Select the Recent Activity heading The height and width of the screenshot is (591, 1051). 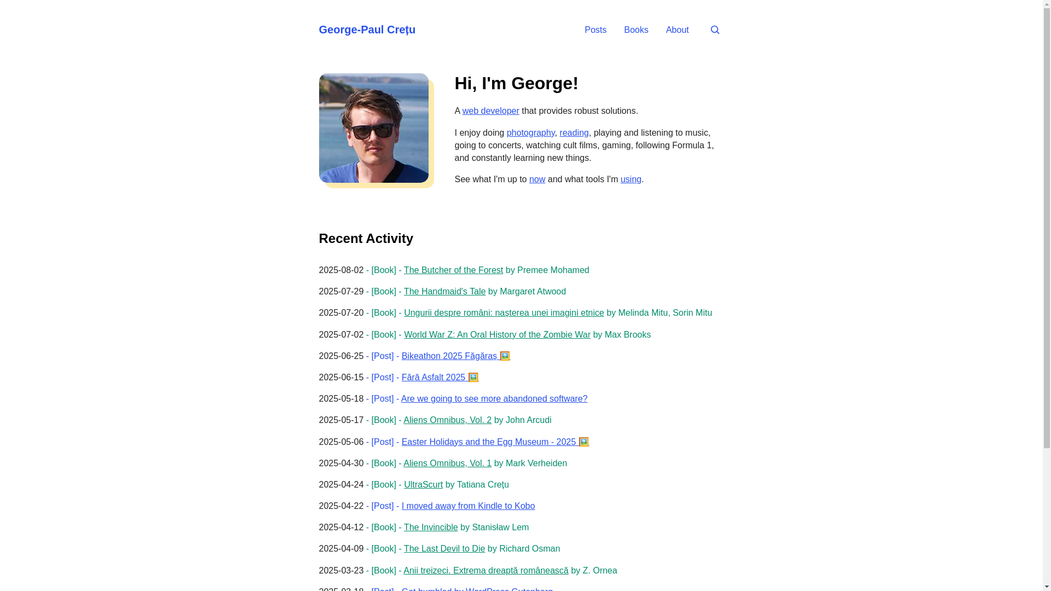pos(366,239)
